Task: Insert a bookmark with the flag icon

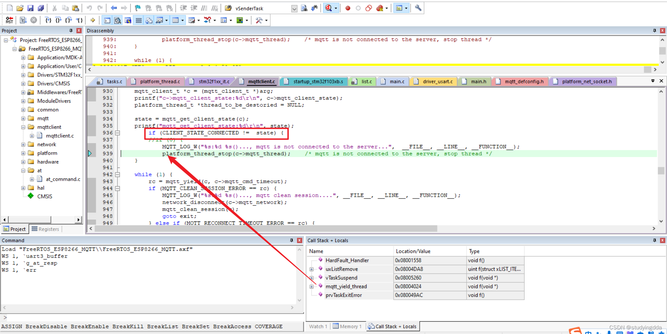Action: [138, 8]
